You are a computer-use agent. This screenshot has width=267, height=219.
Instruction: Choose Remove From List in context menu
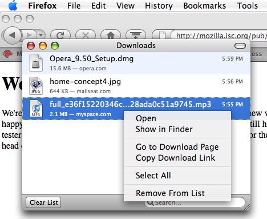(x=170, y=193)
